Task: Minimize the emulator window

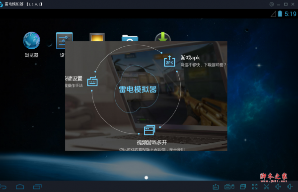Action: point(279,4)
